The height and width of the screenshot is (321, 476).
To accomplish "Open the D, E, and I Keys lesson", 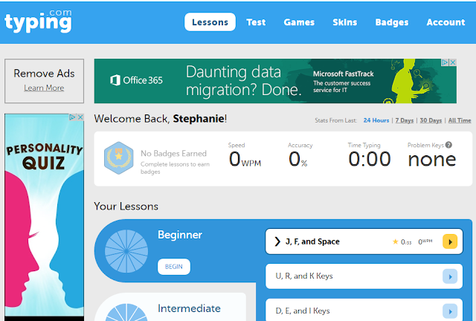I will click(x=364, y=310).
